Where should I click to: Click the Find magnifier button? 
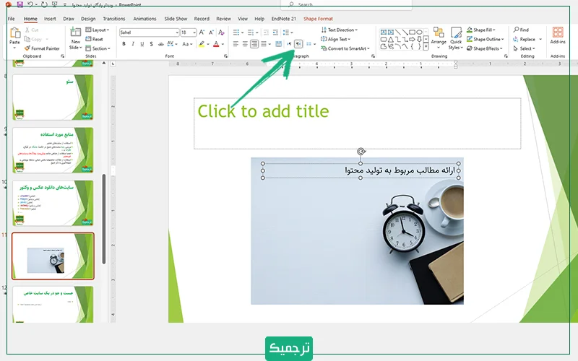(x=521, y=30)
